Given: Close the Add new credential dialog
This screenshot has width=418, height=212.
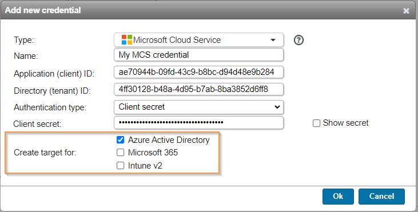Looking at the screenshot, I should [406, 11].
